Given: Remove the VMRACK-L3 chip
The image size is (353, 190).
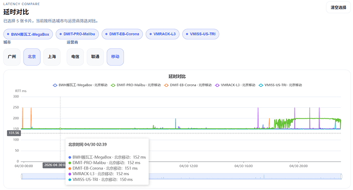Looking at the screenshot, I should [x=162, y=34].
